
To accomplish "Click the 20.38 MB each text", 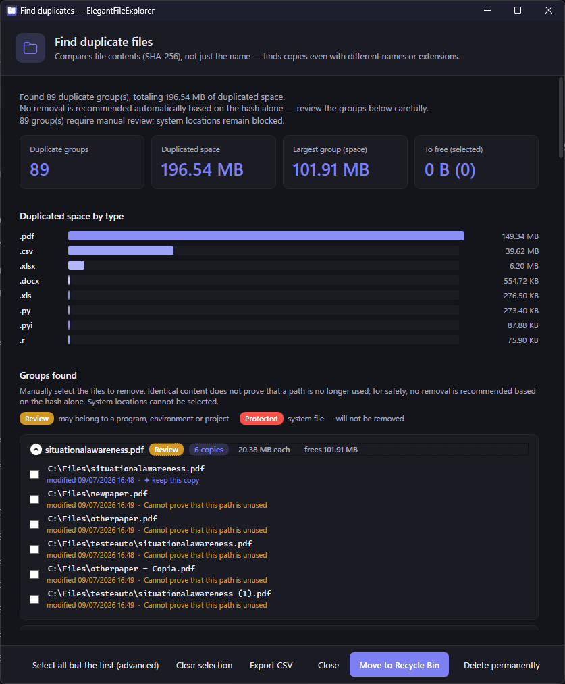I will [x=264, y=450].
